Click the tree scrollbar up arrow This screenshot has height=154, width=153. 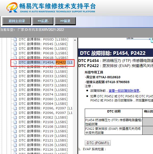[75, 40]
